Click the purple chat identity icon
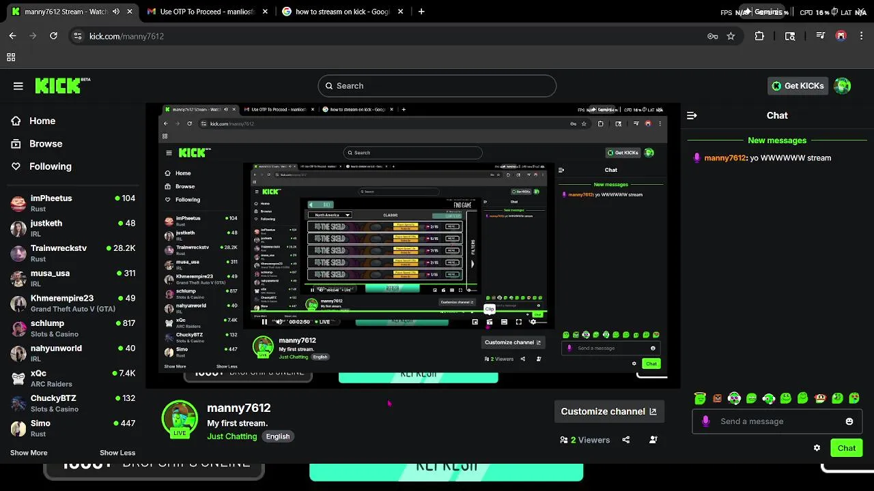 coord(705,421)
